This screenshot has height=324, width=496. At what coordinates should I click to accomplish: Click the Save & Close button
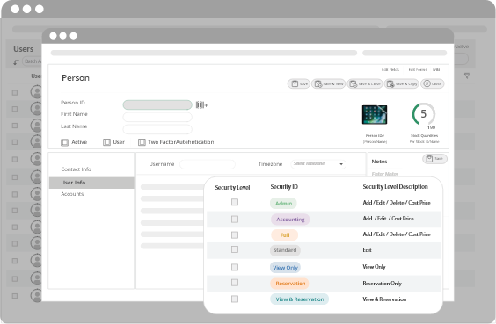tap(365, 83)
